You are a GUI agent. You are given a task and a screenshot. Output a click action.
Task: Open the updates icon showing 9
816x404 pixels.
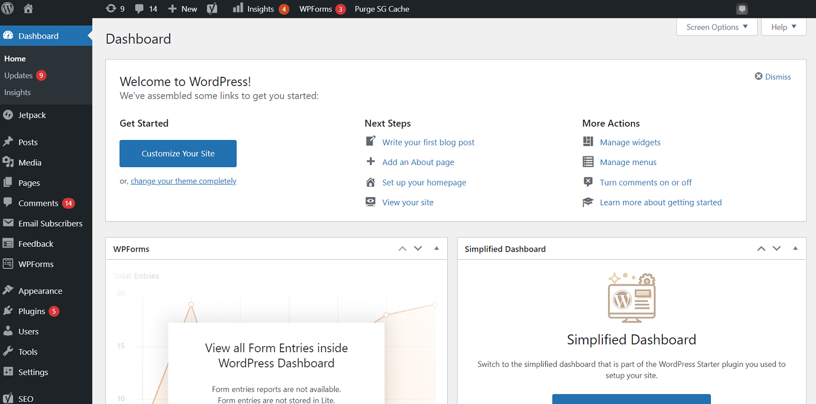tap(115, 9)
